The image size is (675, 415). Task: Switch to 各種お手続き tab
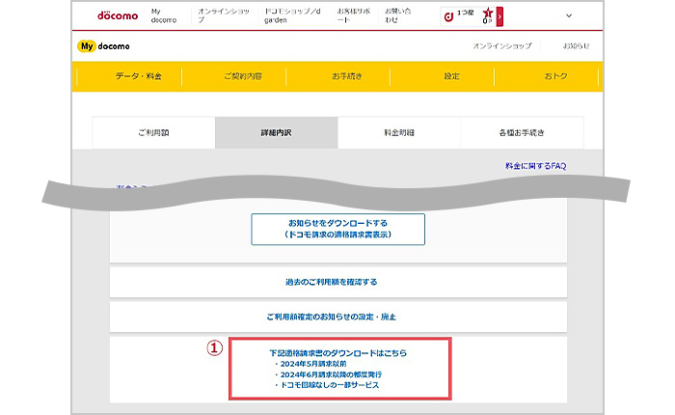coord(522,133)
